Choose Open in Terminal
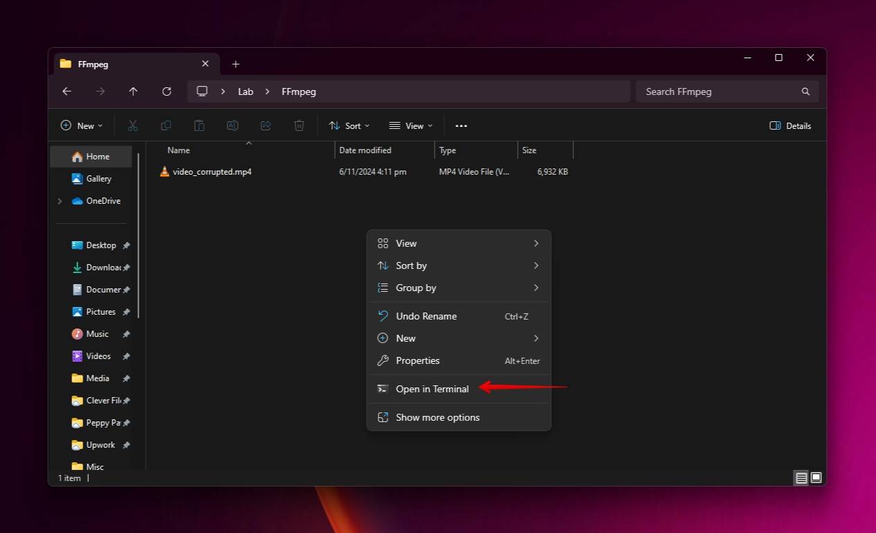Viewport: 876px width, 533px height. pyautogui.click(x=459, y=389)
